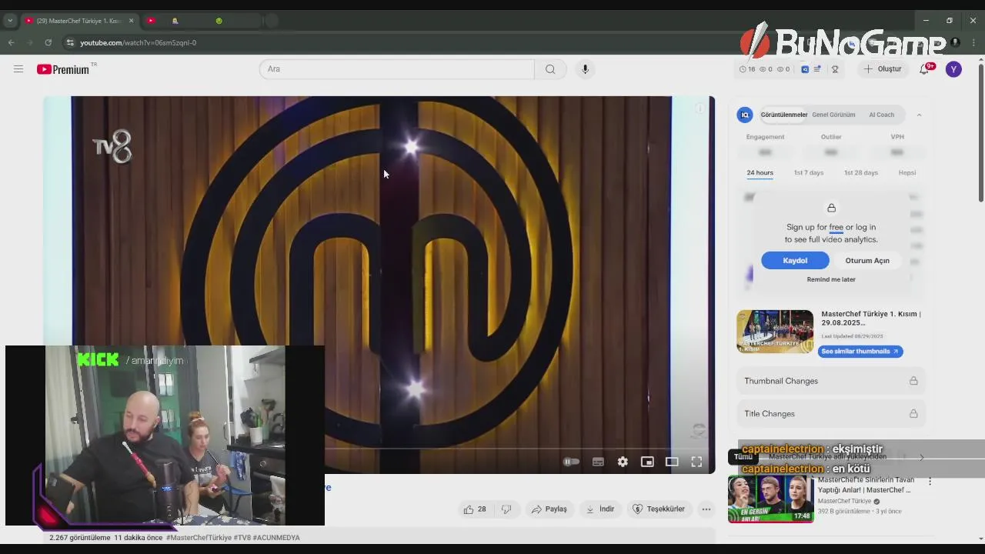Viewport: 985px width, 554px height.
Task: Select 1st 28 days period tab
Action: [x=860, y=173]
